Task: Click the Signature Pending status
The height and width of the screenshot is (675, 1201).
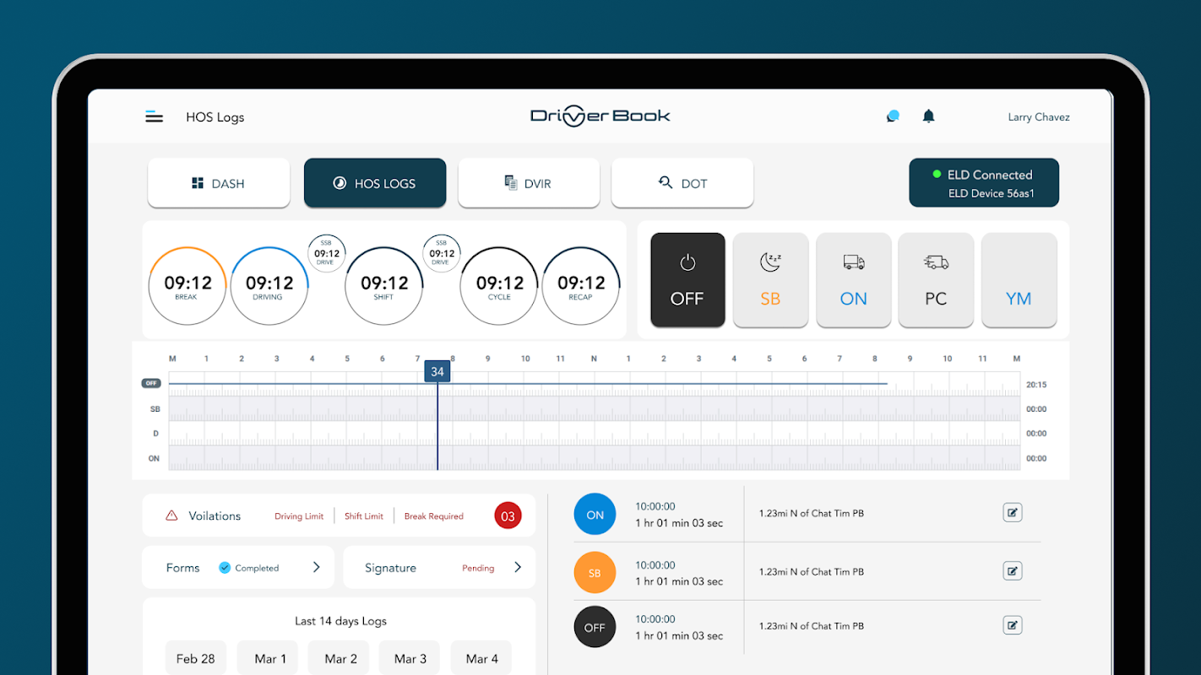Action: coord(478,569)
